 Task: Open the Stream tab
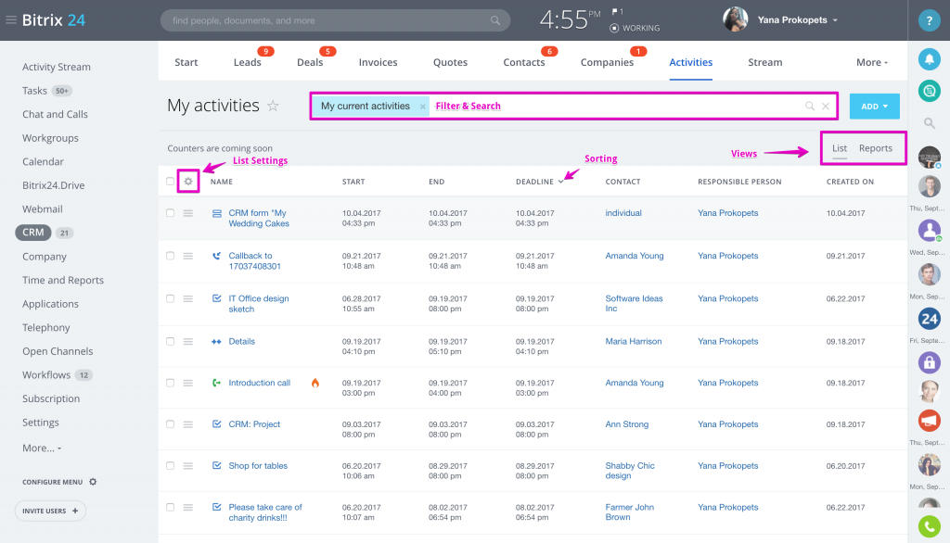(764, 62)
